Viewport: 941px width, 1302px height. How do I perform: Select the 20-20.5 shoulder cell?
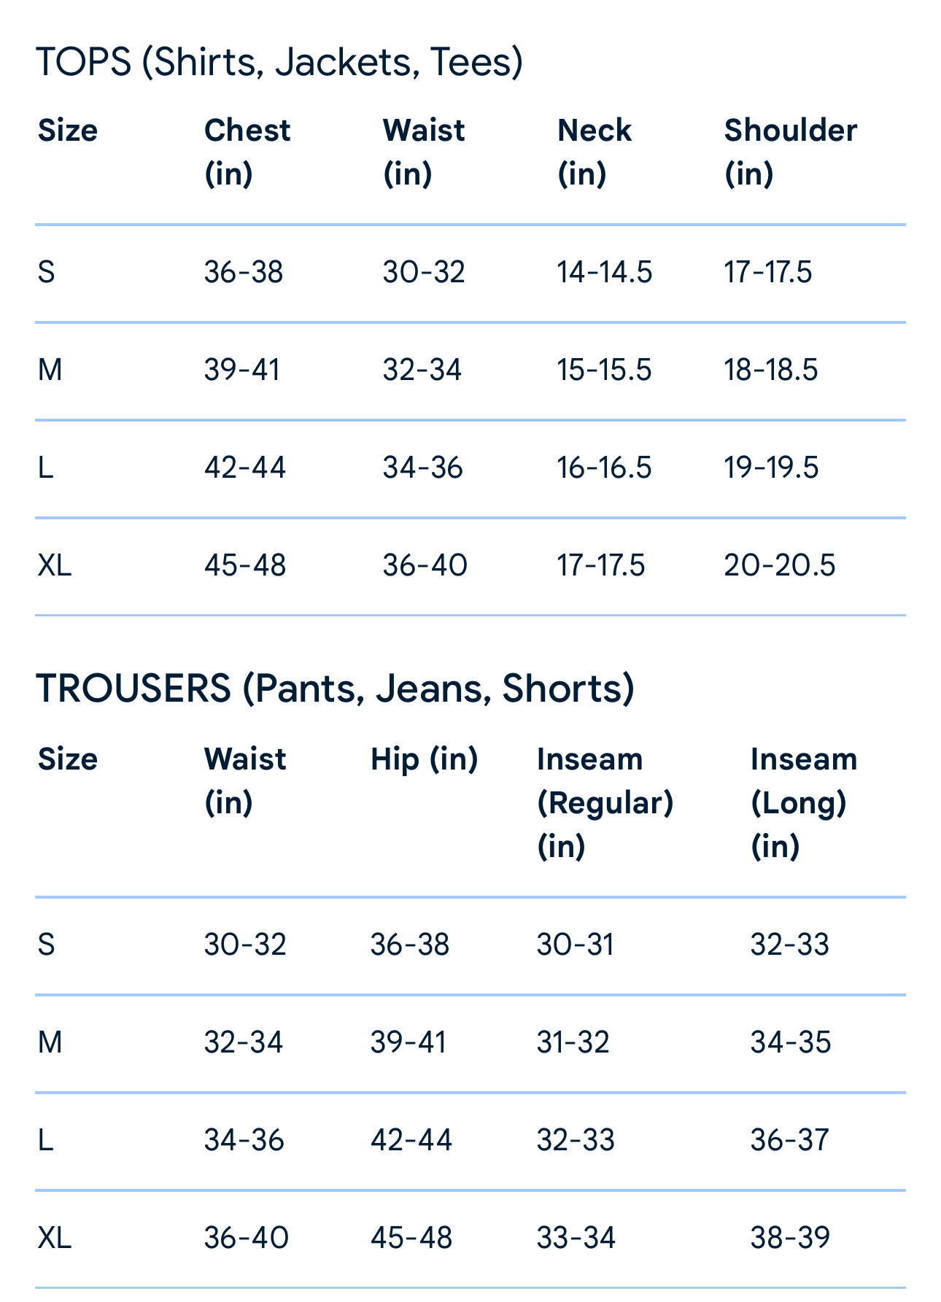click(x=779, y=565)
